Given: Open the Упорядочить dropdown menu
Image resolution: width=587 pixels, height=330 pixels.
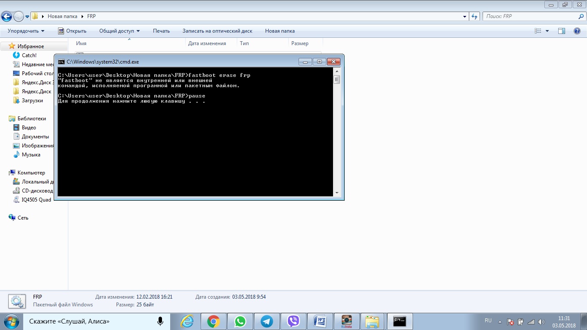Looking at the screenshot, I should pos(26,31).
